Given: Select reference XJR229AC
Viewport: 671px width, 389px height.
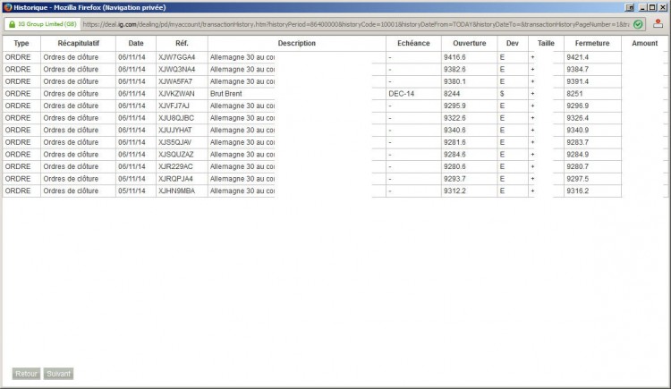Looking at the screenshot, I should [175, 166].
